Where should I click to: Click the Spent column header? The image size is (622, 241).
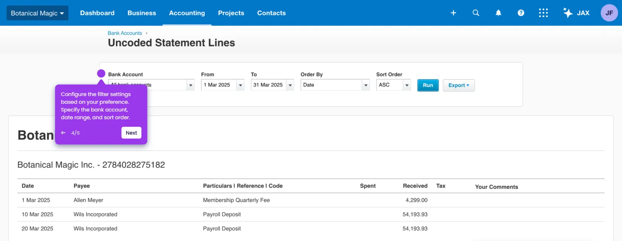point(368,186)
